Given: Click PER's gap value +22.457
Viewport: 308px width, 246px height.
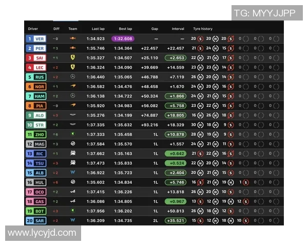Looking at the screenshot, I should (149, 48).
